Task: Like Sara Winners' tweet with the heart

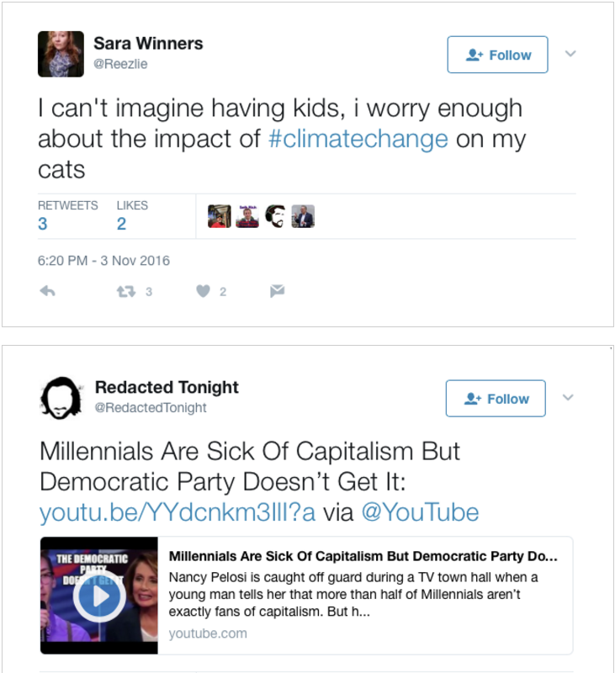Action: (203, 291)
